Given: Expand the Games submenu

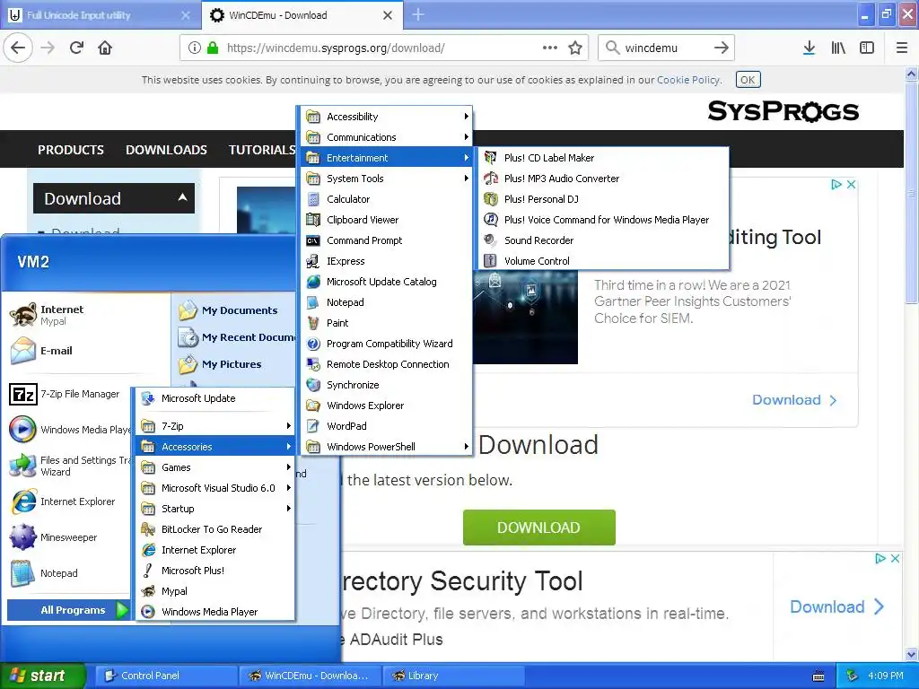Looking at the screenshot, I should 215,467.
